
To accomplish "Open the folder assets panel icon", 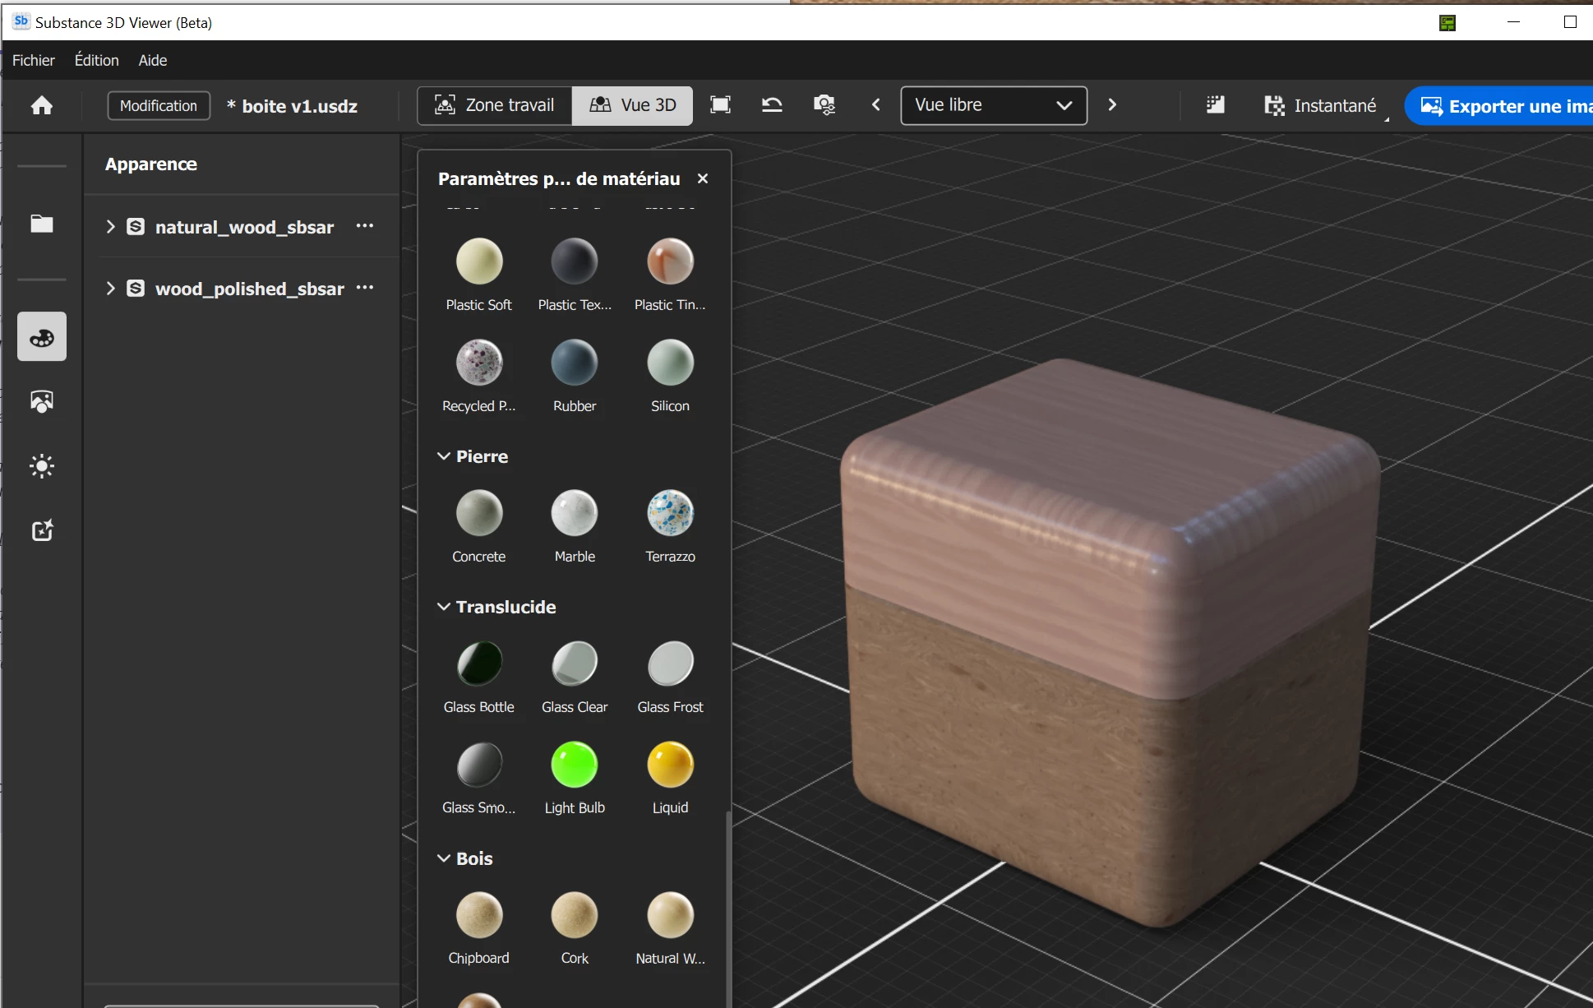I will coord(42,224).
